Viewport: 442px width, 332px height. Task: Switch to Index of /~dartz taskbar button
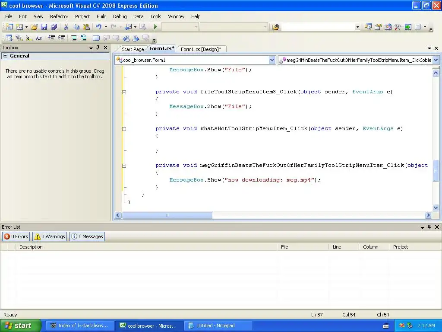click(x=80, y=326)
